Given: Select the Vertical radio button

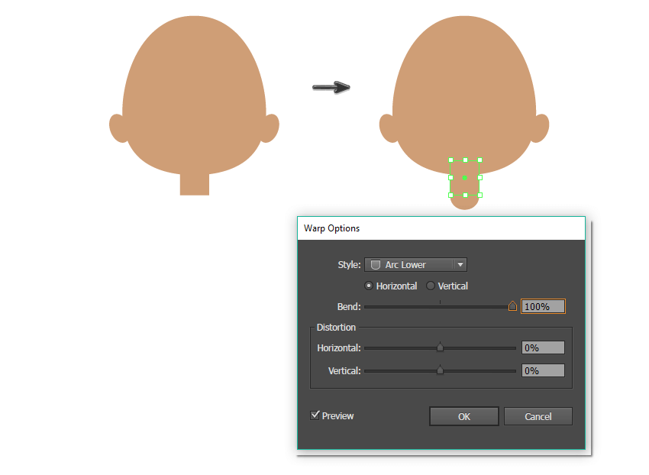Looking at the screenshot, I should click(x=431, y=286).
